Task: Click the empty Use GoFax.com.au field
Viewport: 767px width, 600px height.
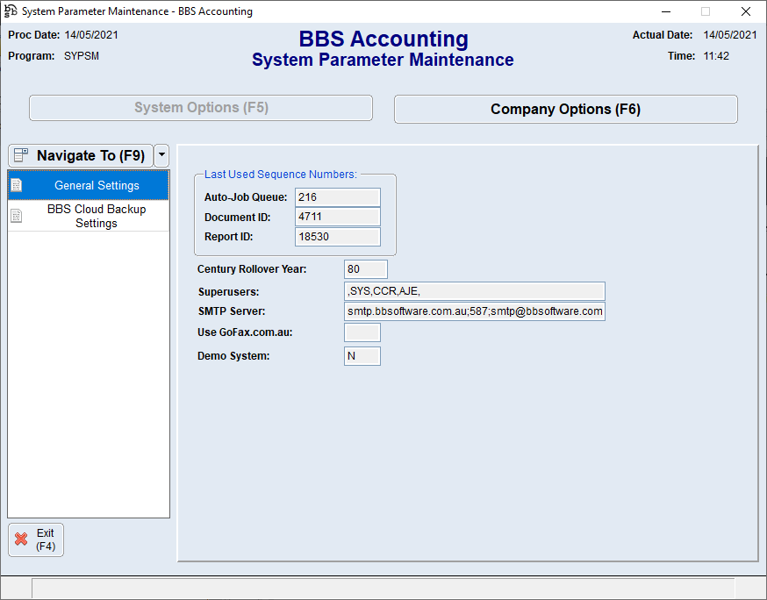Action: pyautogui.click(x=362, y=332)
